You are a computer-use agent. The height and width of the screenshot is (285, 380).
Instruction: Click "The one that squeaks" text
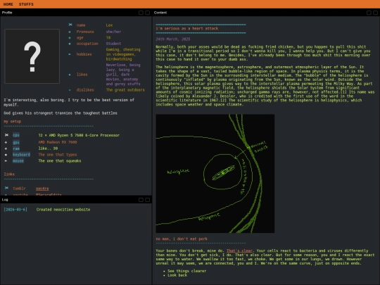click(60, 161)
